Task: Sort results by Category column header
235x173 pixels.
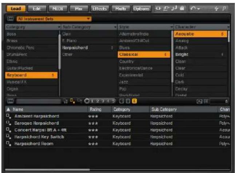Action: [130, 109]
